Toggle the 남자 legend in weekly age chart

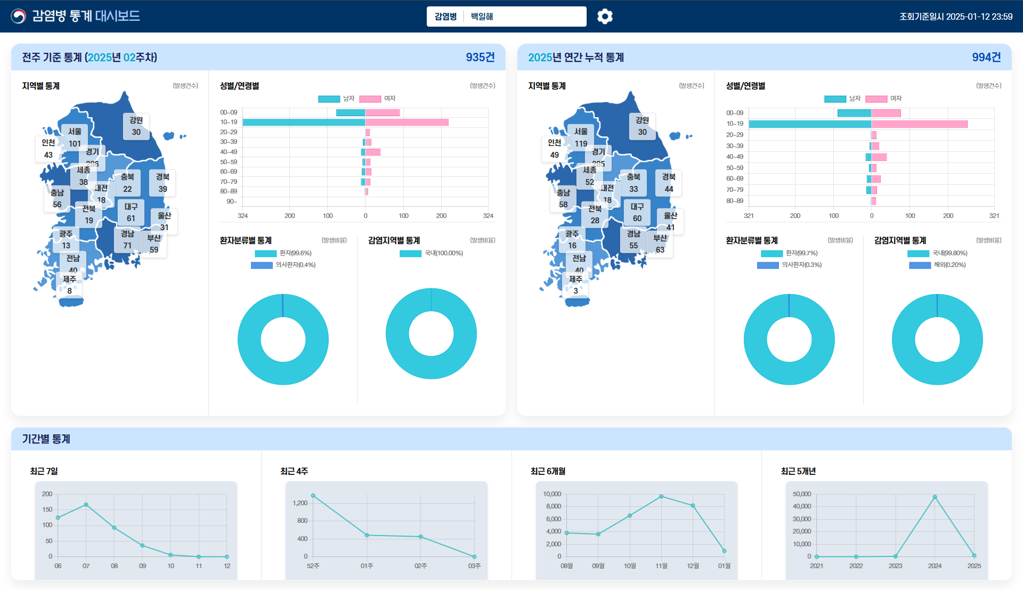(x=336, y=99)
